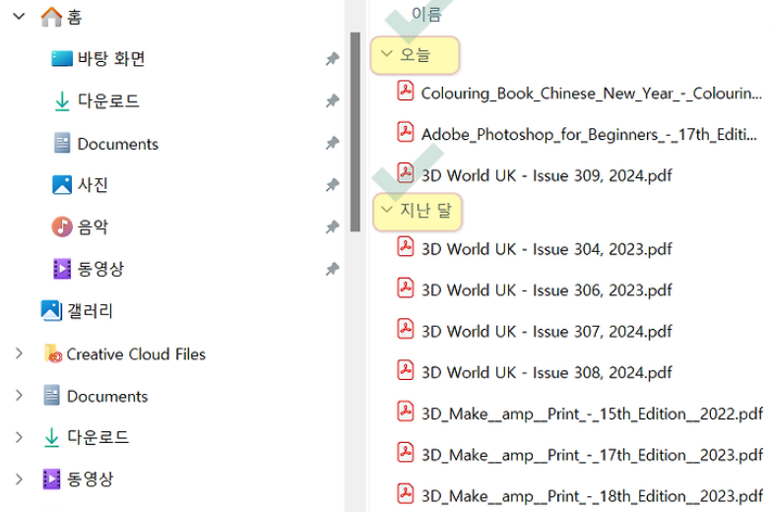Screen dimensions: 772x512
Task: Open pinned 다운로드 green arrow icon
Action: [62, 100]
